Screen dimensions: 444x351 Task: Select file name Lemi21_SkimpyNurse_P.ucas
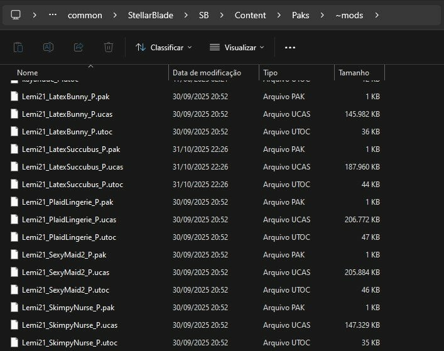click(x=70, y=325)
